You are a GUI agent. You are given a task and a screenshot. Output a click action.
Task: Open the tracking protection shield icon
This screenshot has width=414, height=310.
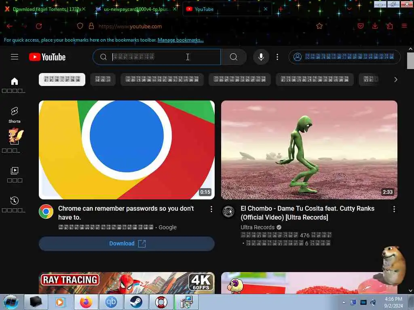click(x=80, y=26)
